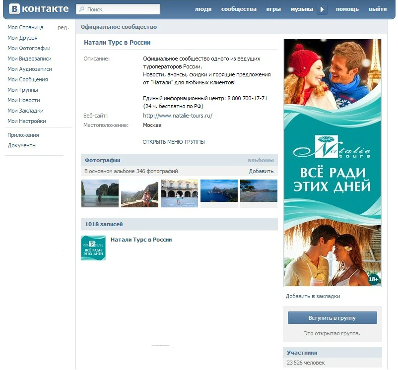Open the shoreline with tree photo thumbnail
Screen dimensions: 398x370
[259, 191]
